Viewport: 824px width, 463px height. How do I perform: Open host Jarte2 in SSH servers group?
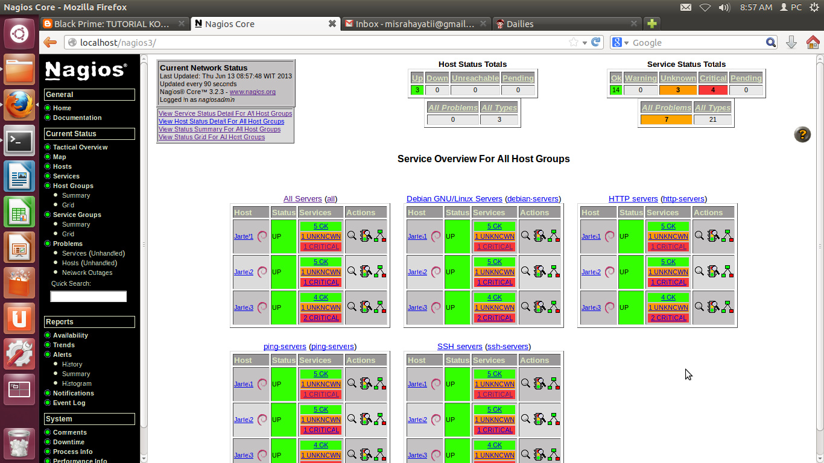tap(417, 420)
